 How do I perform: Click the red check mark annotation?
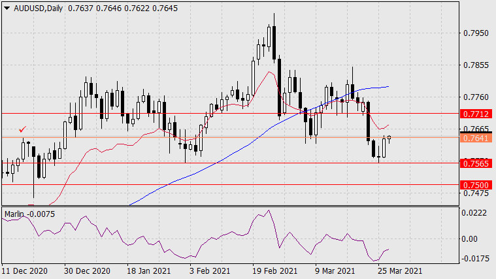click(22, 129)
